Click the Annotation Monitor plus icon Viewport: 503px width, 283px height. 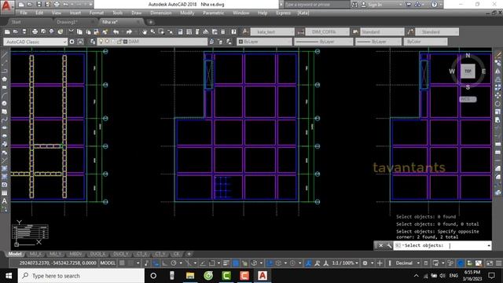point(380,263)
